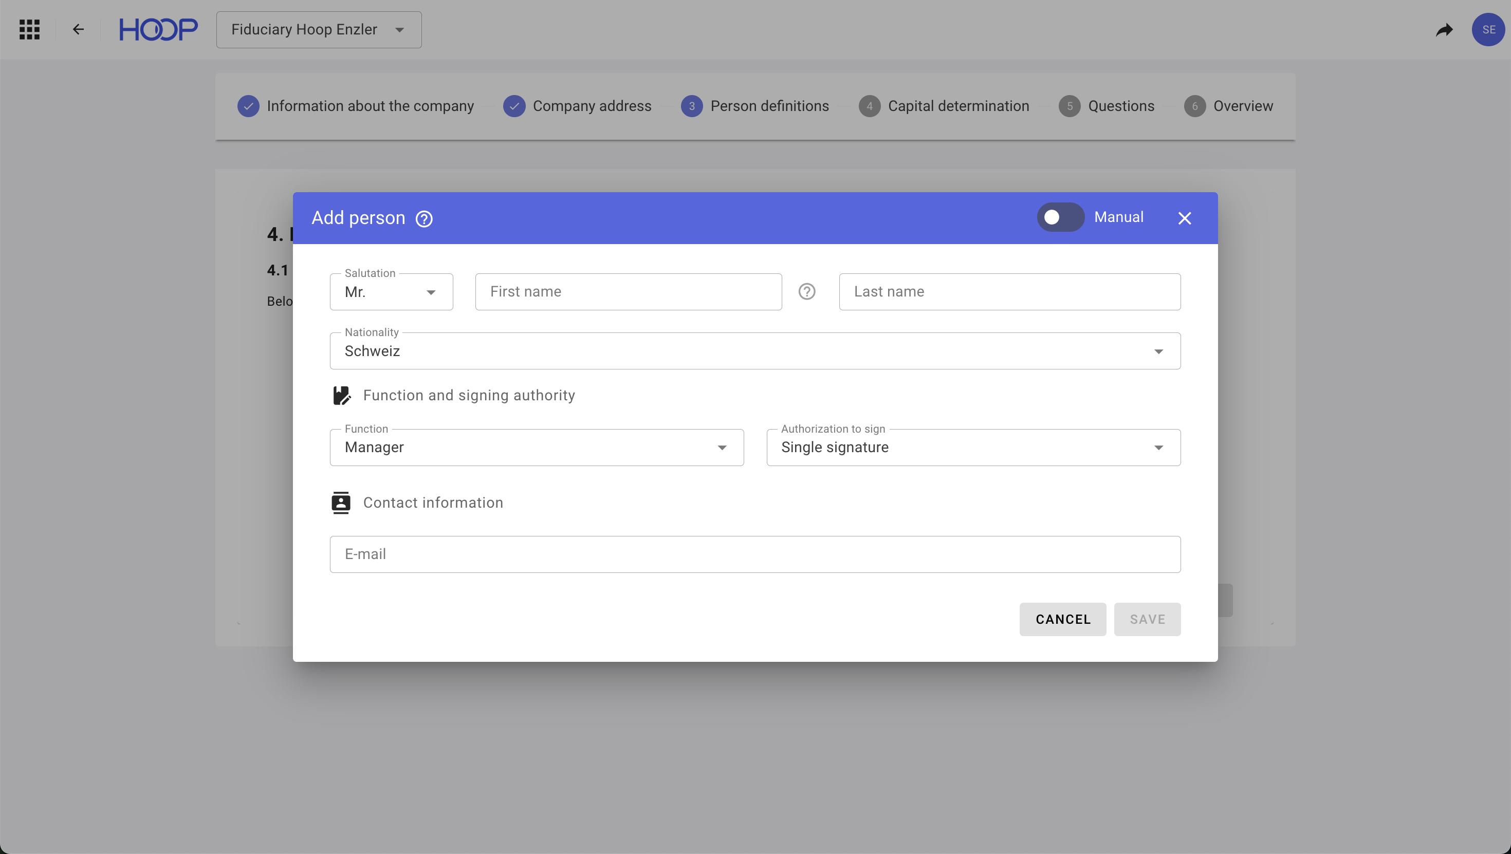Click help icon beside First name field
This screenshot has width=1511, height=854.
806,291
